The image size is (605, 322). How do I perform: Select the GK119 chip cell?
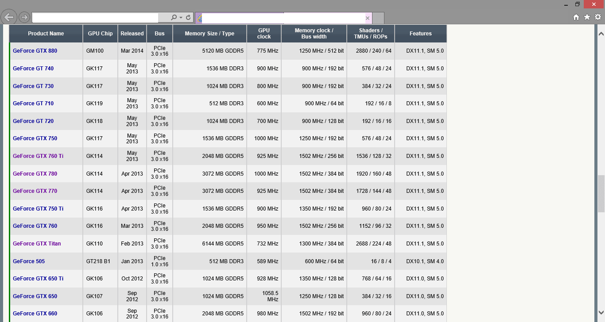(100, 103)
